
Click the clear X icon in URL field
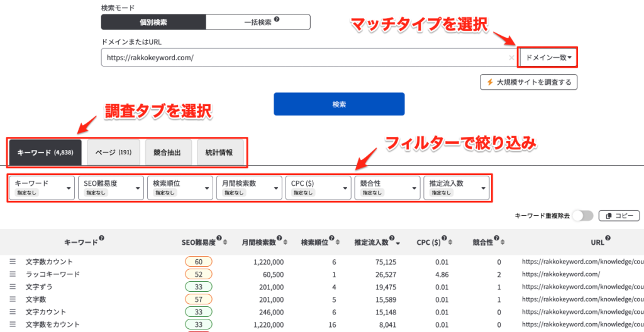pyautogui.click(x=511, y=58)
